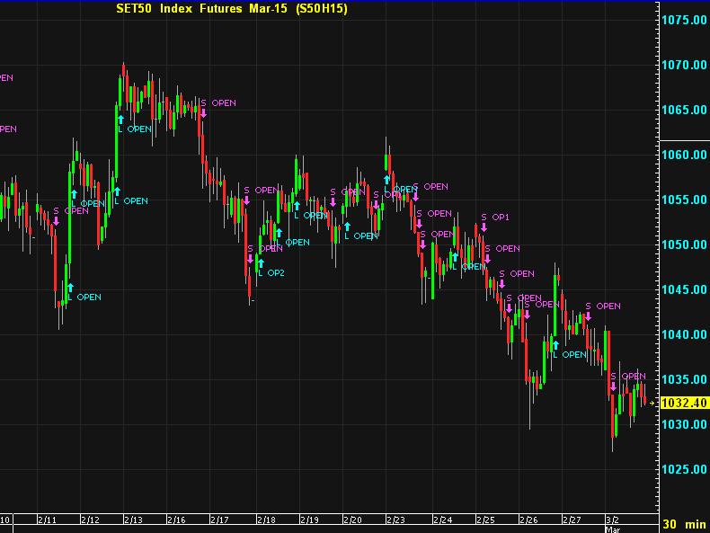Select the 2/13 date on time axis

tap(133, 520)
